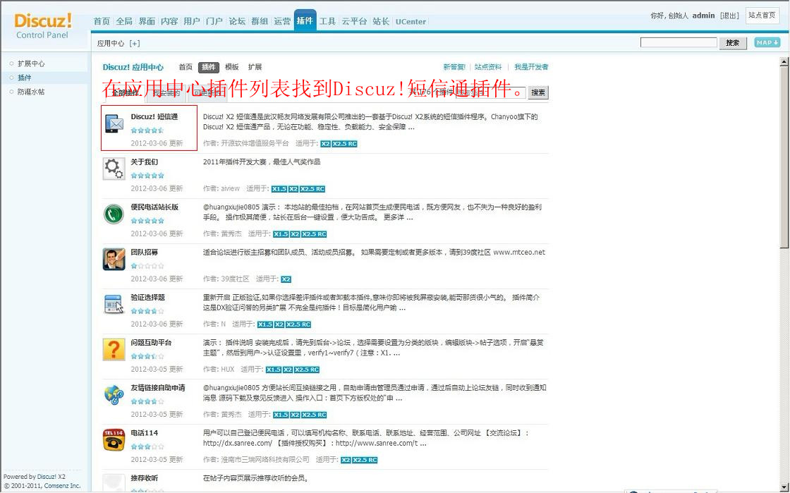The width and height of the screenshot is (790, 493).
Task: Click the www.mtceo.net text in 团队招募 description
Action: point(519,252)
